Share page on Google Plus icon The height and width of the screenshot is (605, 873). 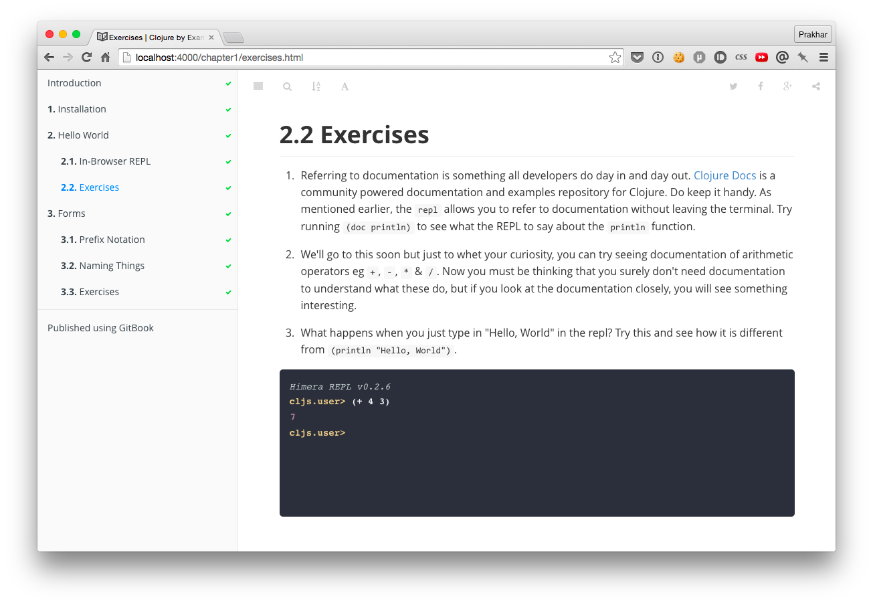[x=787, y=86]
